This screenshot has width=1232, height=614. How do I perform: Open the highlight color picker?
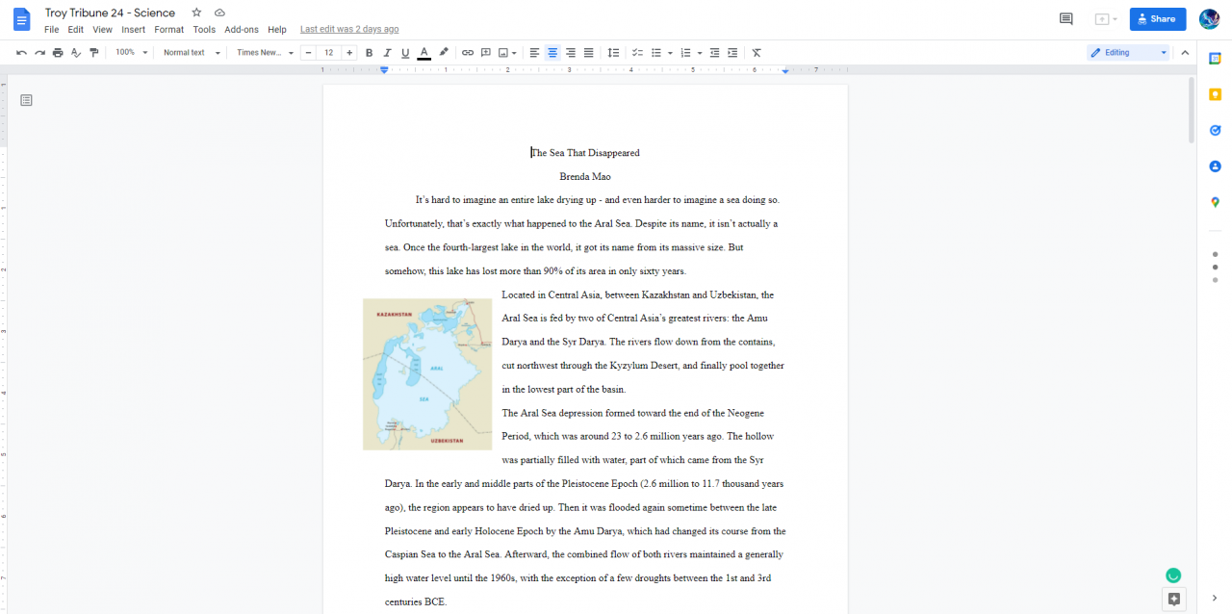pyautogui.click(x=444, y=53)
